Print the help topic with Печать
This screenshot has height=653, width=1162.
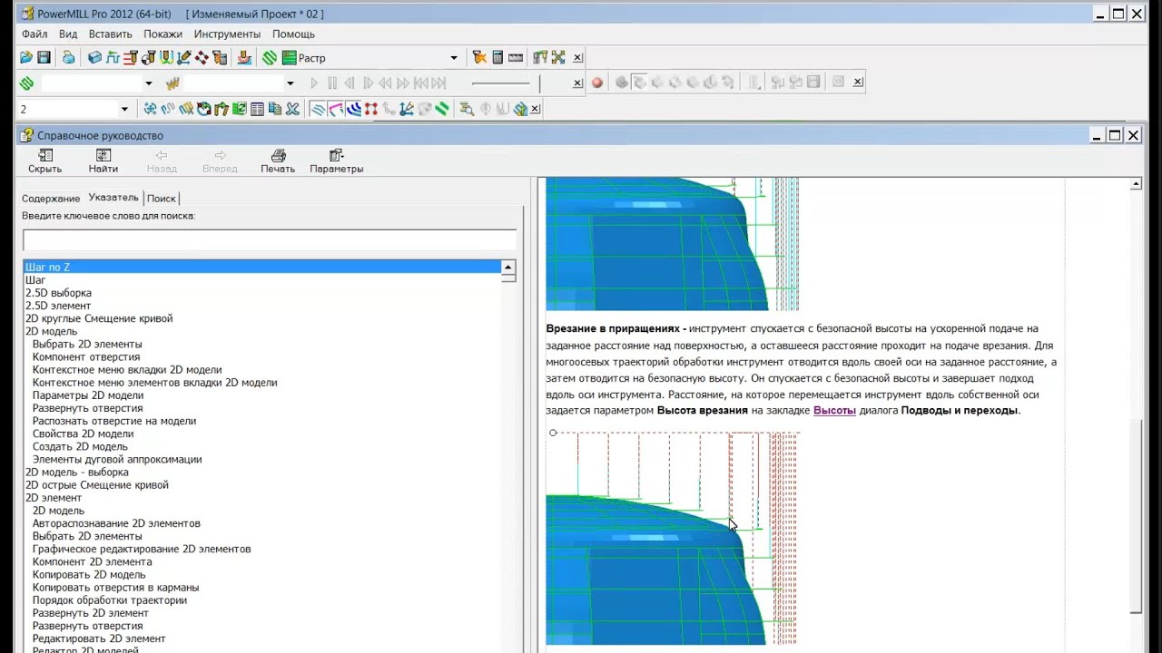click(x=278, y=161)
